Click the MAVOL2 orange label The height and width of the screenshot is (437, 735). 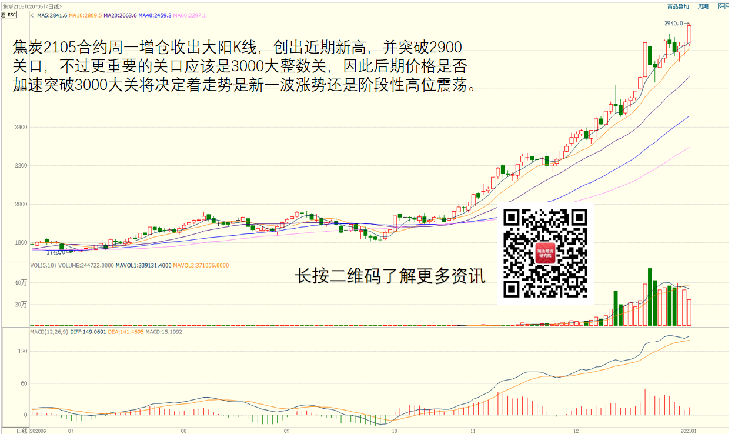pos(201,266)
